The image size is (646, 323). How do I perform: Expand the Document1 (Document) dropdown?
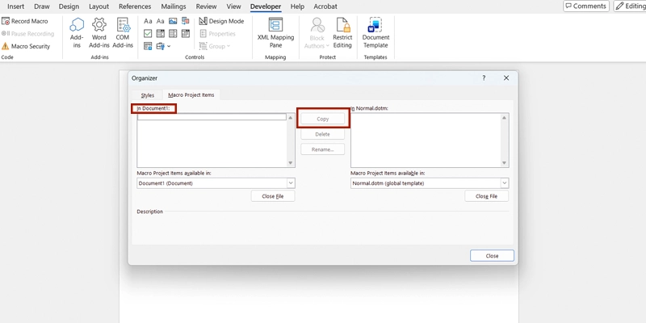pyautogui.click(x=291, y=183)
